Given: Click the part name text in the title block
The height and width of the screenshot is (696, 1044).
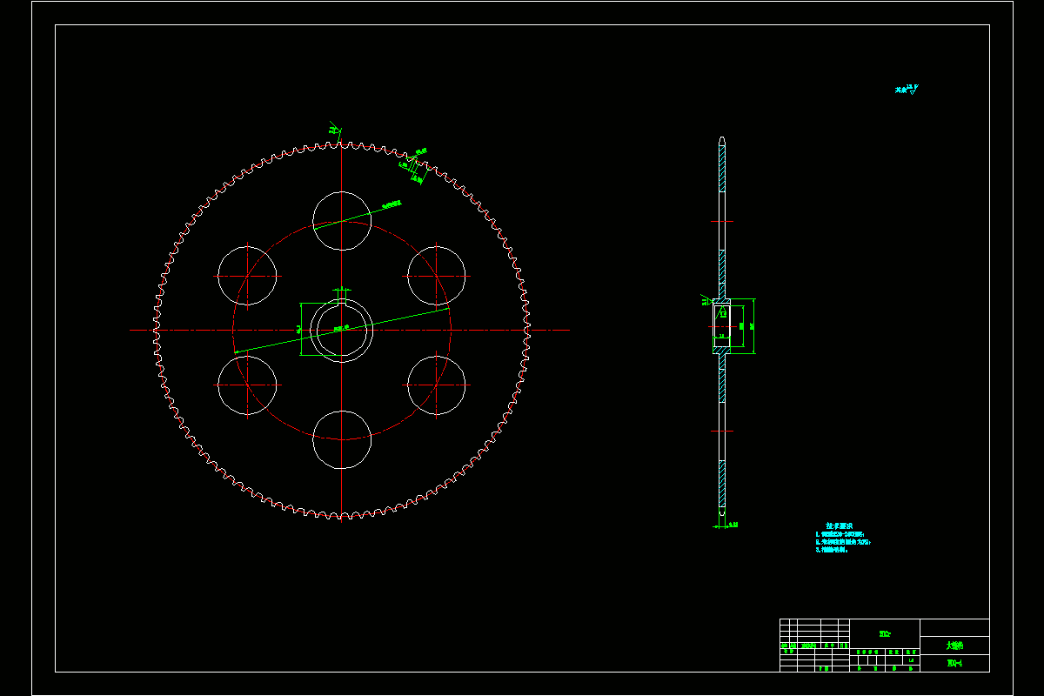Looking at the screenshot, I should click(954, 646).
